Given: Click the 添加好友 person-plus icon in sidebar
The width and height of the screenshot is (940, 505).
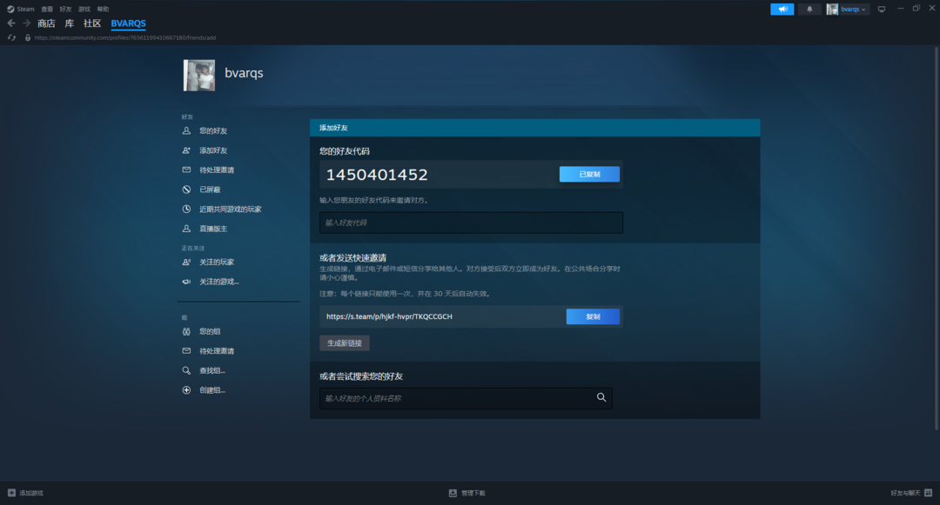Looking at the screenshot, I should click(186, 150).
